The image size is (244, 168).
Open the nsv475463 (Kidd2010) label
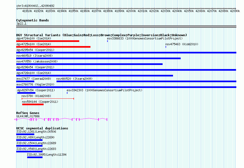pos(182,44)
